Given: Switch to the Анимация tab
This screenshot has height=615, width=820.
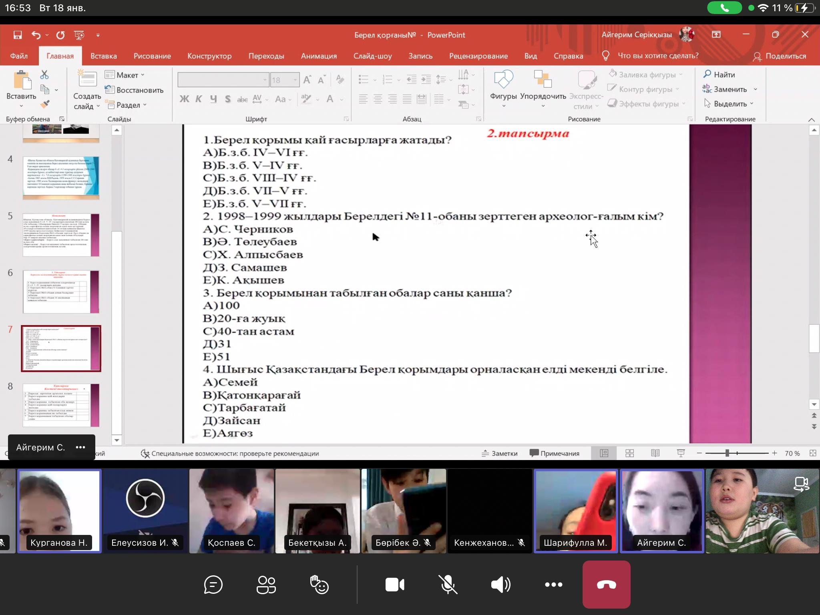Looking at the screenshot, I should click(319, 56).
